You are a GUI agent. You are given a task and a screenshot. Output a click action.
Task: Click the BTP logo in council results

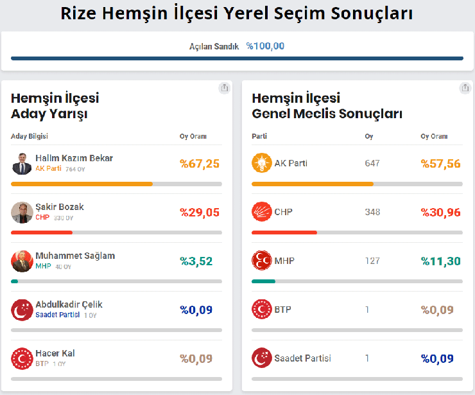coord(262,310)
